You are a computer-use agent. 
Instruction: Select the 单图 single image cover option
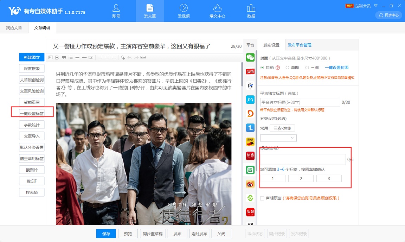click(287, 68)
